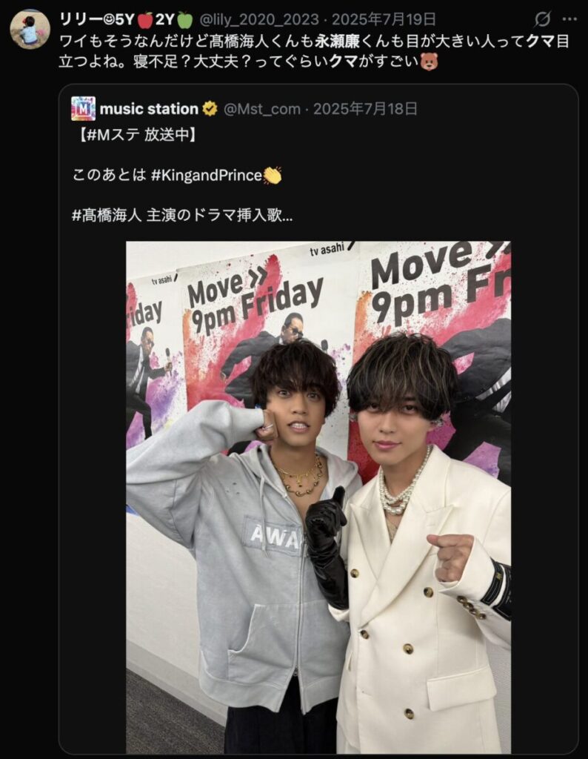Open the @lily_2020_2023 handle
The width and height of the screenshot is (588, 759).
point(259,19)
